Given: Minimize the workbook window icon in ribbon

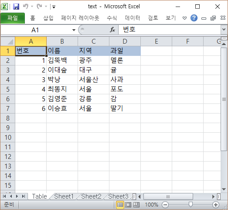Looking at the screenshot, I should point(204,18).
